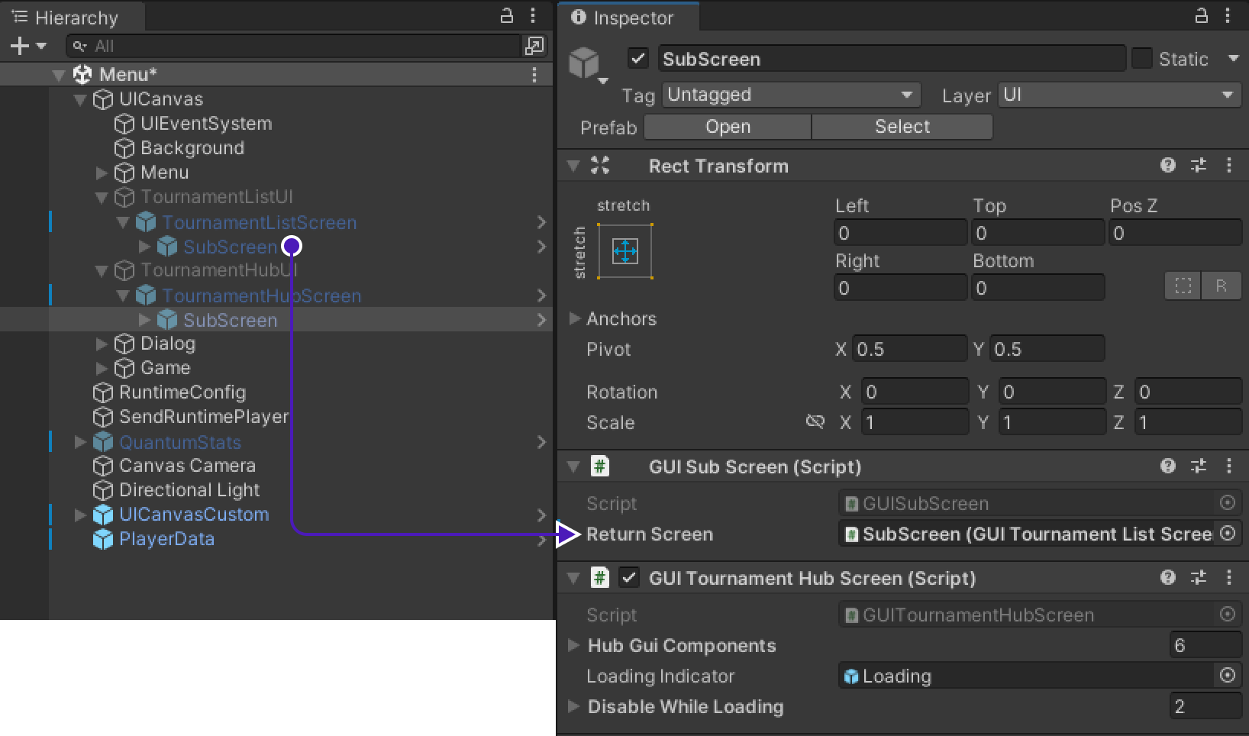Enable the Static checkbox
Viewport: 1249px width, 736px height.
[x=1142, y=59]
